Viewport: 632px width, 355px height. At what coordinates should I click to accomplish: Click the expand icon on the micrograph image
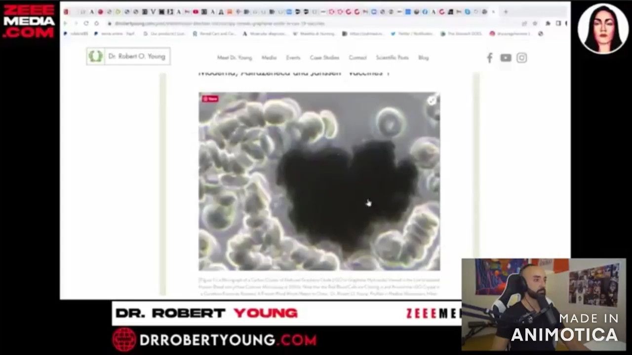pyautogui.click(x=432, y=101)
